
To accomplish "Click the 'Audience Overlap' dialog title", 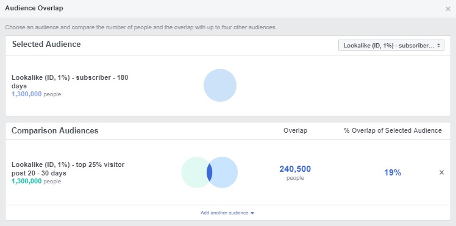I will point(34,8).
